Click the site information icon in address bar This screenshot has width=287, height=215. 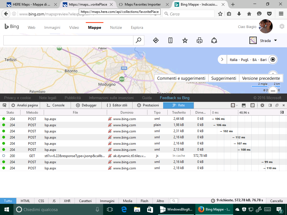[x=14, y=14]
